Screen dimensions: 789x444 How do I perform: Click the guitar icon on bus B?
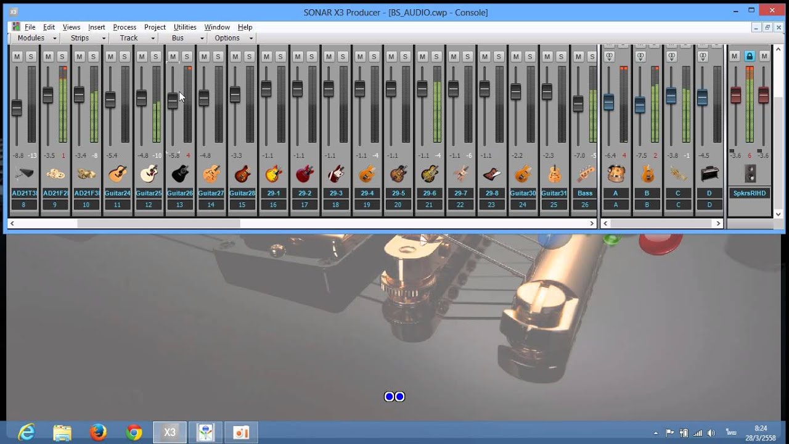click(647, 174)
